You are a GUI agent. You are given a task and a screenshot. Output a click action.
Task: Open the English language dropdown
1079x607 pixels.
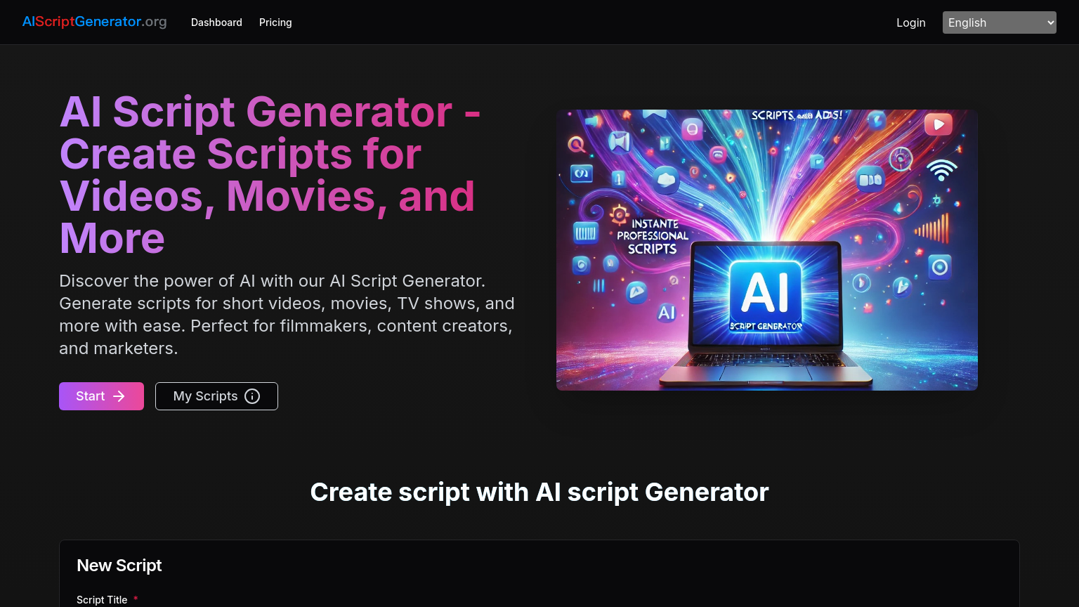point(999,22)
